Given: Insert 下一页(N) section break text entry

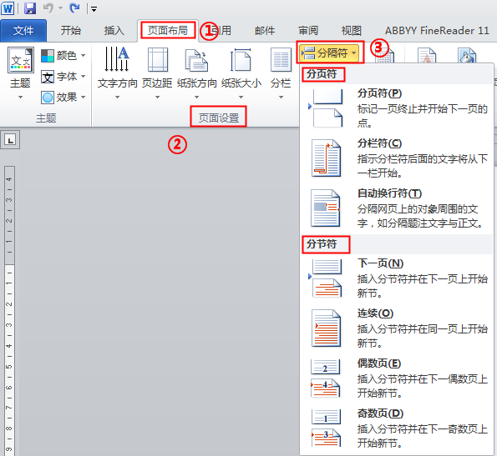Looking at the screenshot, I should 380,263.
